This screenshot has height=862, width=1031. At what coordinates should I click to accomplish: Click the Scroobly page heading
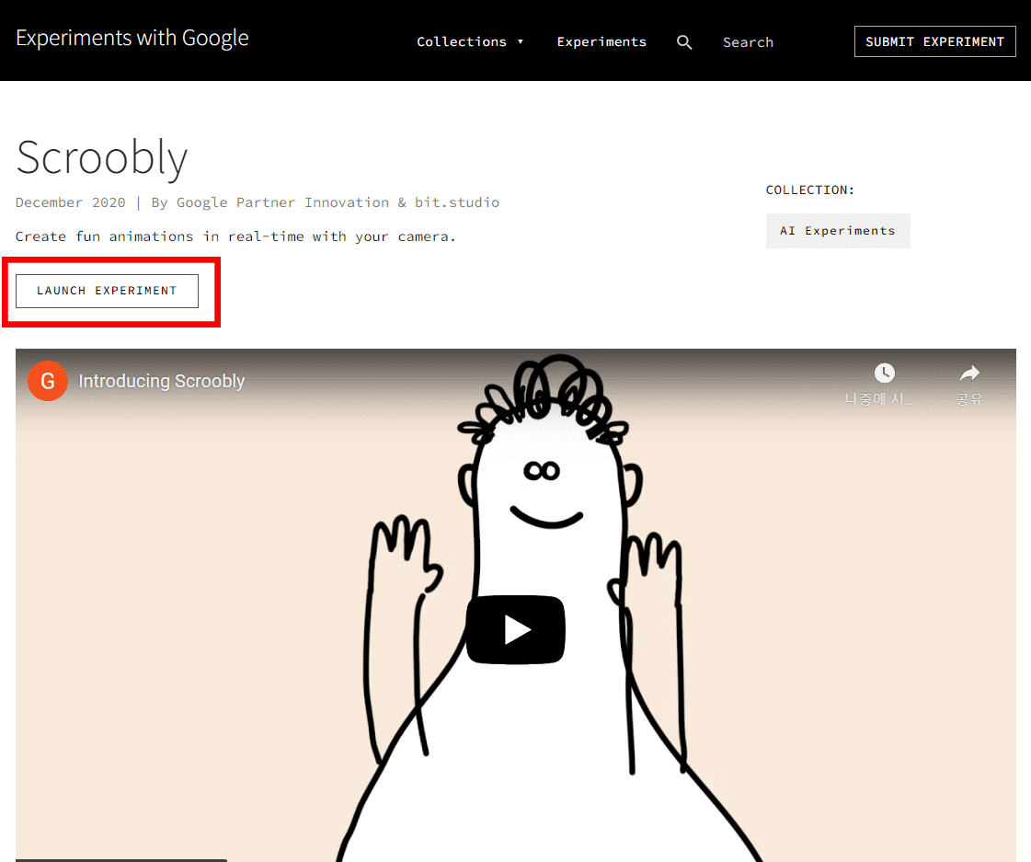coord(102,158)
